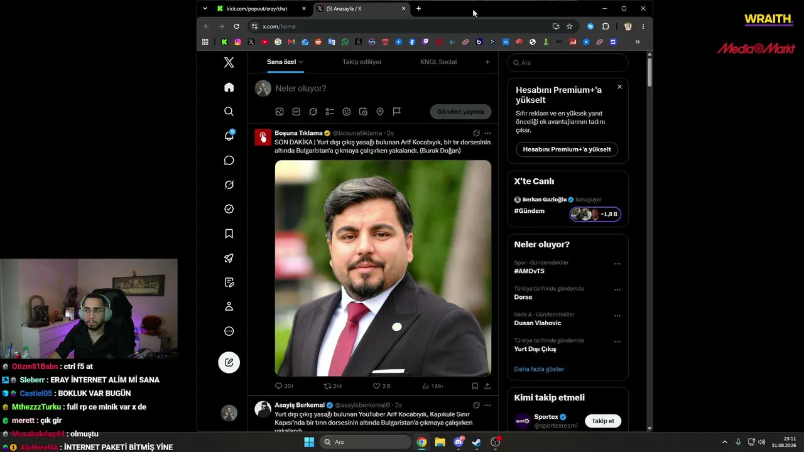
Task: Open options for Dusan Vlahovic trend
Action: pyautogui.click(x=617, y=316)
